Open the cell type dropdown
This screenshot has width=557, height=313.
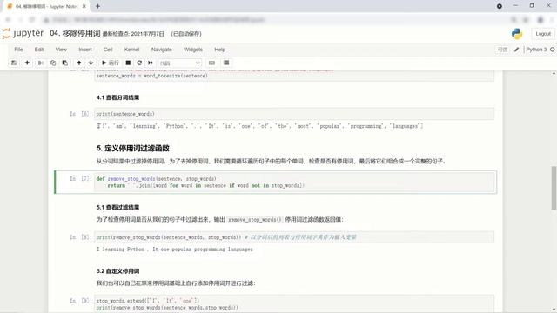click(180, 63)
